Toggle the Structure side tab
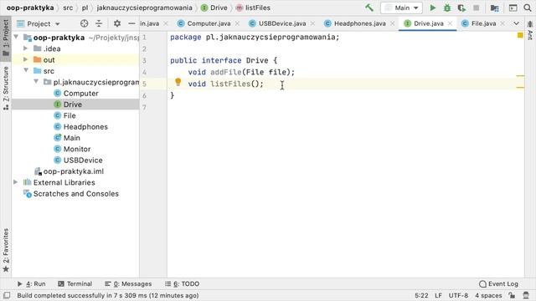Image resolution: width=536 pixels, height=301 pixels. pyautogui.click(x=6, y=88)
